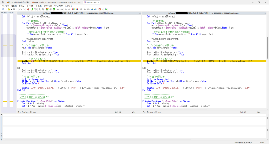Image resolution: width=269 pixels, height=144 pixels.
Task: Go to the last difference
Action: point(54,9)
